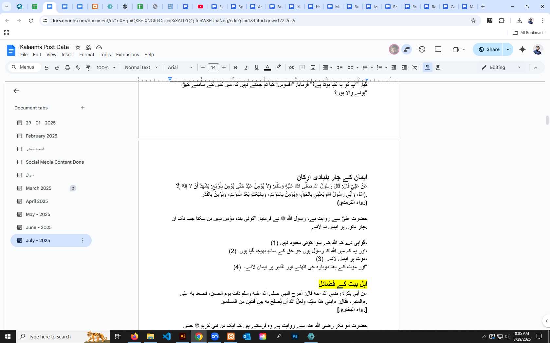Image resolution: width=550 pixels, height=343 pixels.
Task: Print the document using printer icon
Action: click(67, 68)
